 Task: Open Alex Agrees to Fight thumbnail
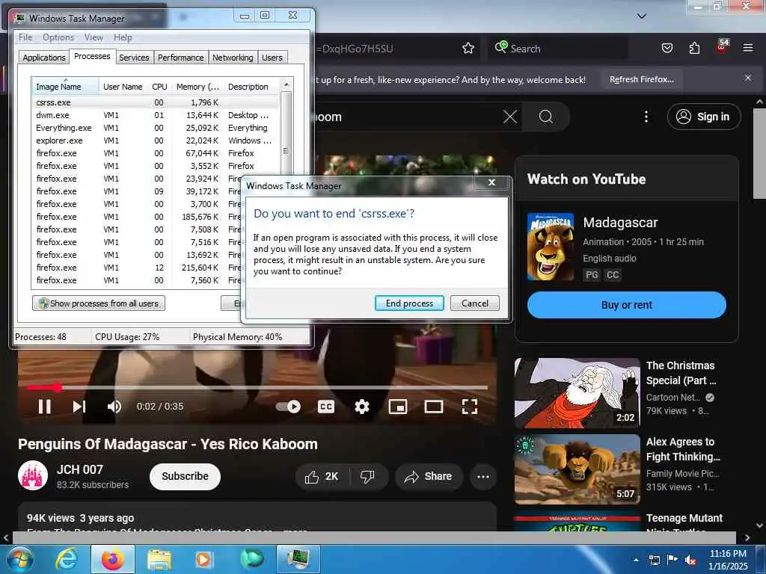click(x=577, y=469)
